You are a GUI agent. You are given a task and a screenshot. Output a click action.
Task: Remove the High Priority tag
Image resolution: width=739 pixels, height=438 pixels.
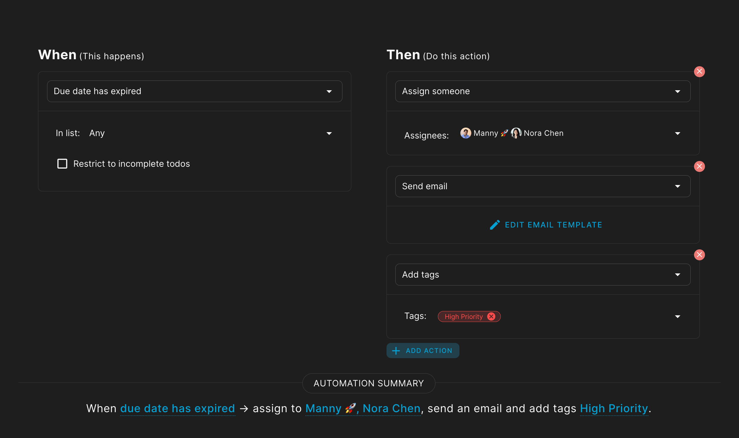491,317
